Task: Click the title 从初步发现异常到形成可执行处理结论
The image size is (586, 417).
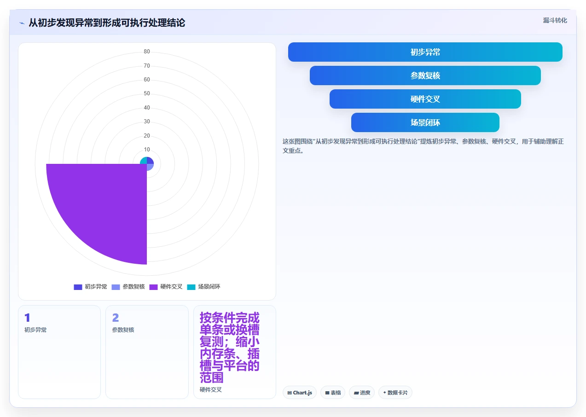Action: pos(107,23)
